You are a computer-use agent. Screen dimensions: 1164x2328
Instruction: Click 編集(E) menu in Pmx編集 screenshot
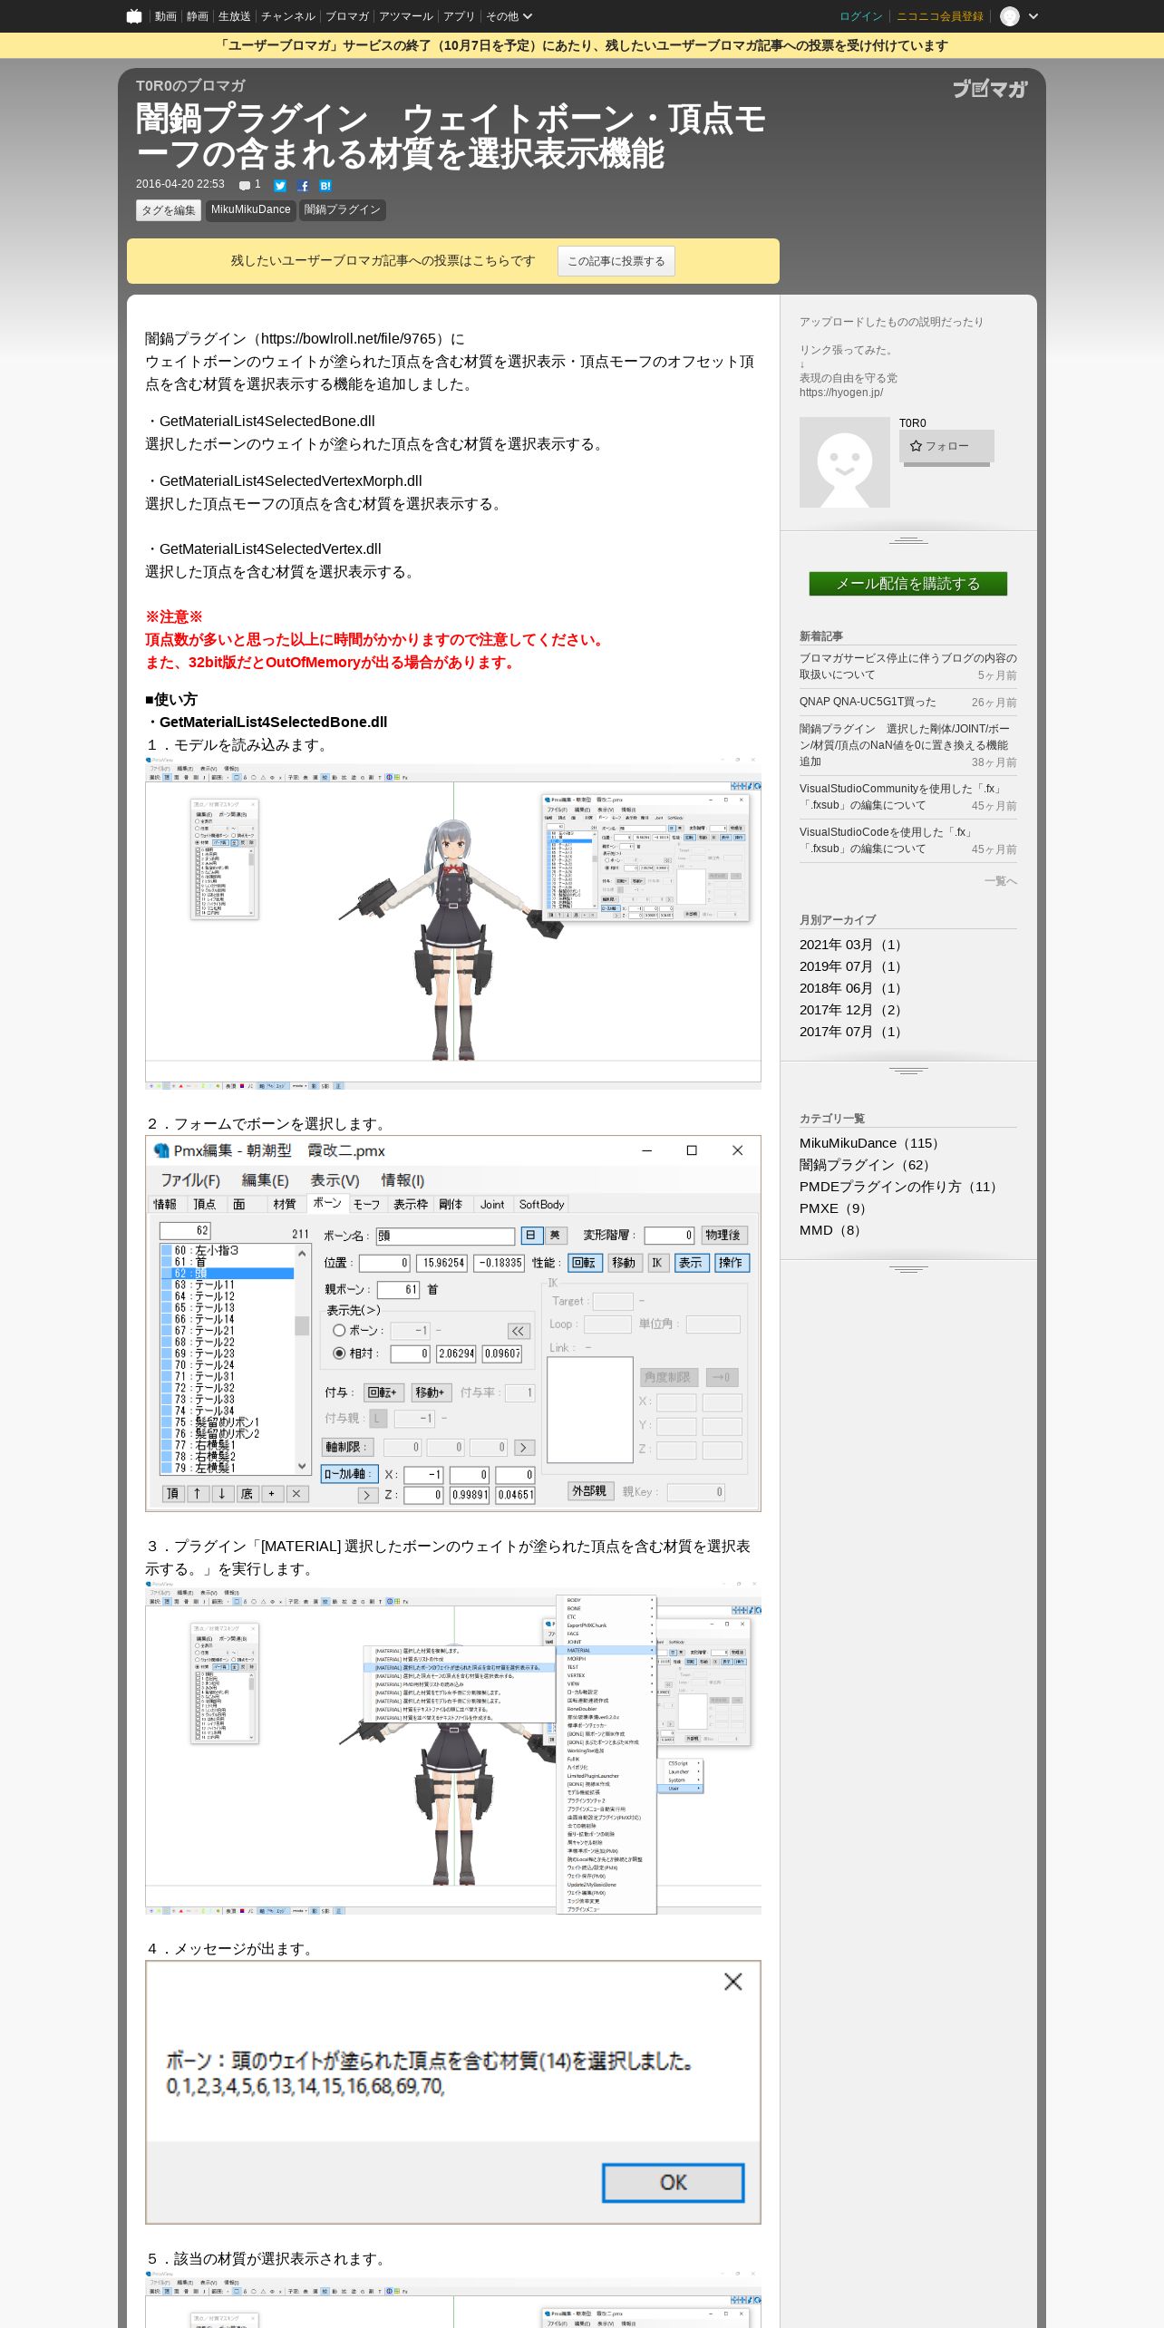tap(265, 1179)
